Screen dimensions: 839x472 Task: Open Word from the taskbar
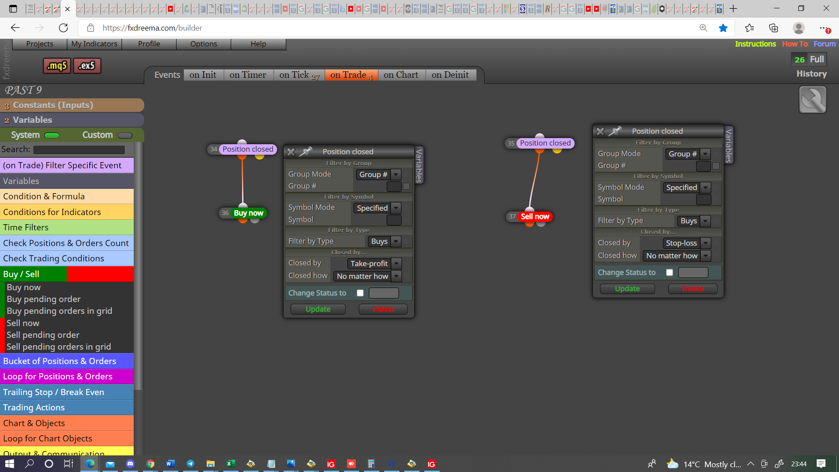tap(170, 464)
